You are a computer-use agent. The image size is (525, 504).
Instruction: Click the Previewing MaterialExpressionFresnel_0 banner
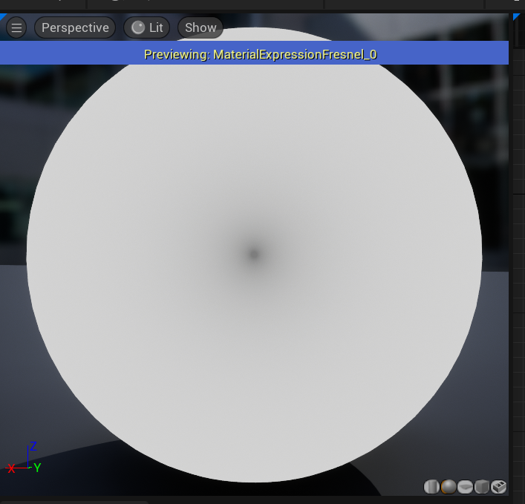click(x=254, y=53)
